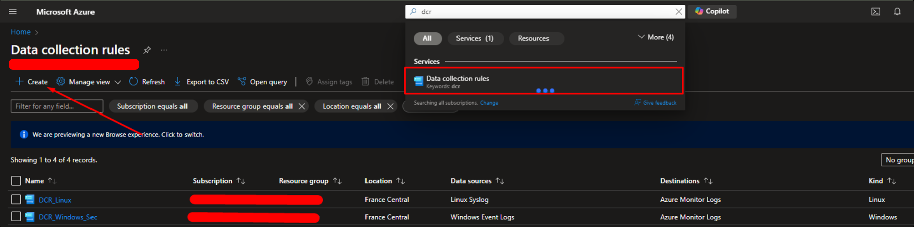The height and width of the screenshot is (227, 914).
Task: Expand More (4) search categories
Action: [656, 37]
